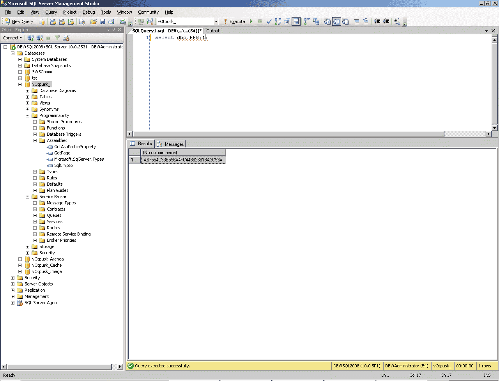Execute the query with the Execute button
The height and width of the screenshot is (381, 499).
point(234,21)
